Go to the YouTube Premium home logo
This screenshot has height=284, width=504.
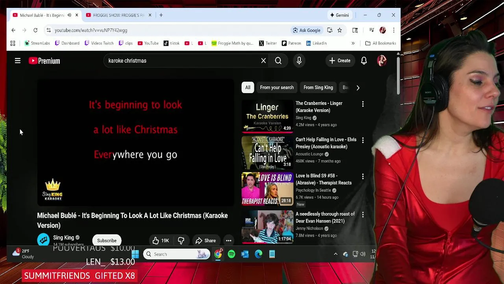[44, 61]
